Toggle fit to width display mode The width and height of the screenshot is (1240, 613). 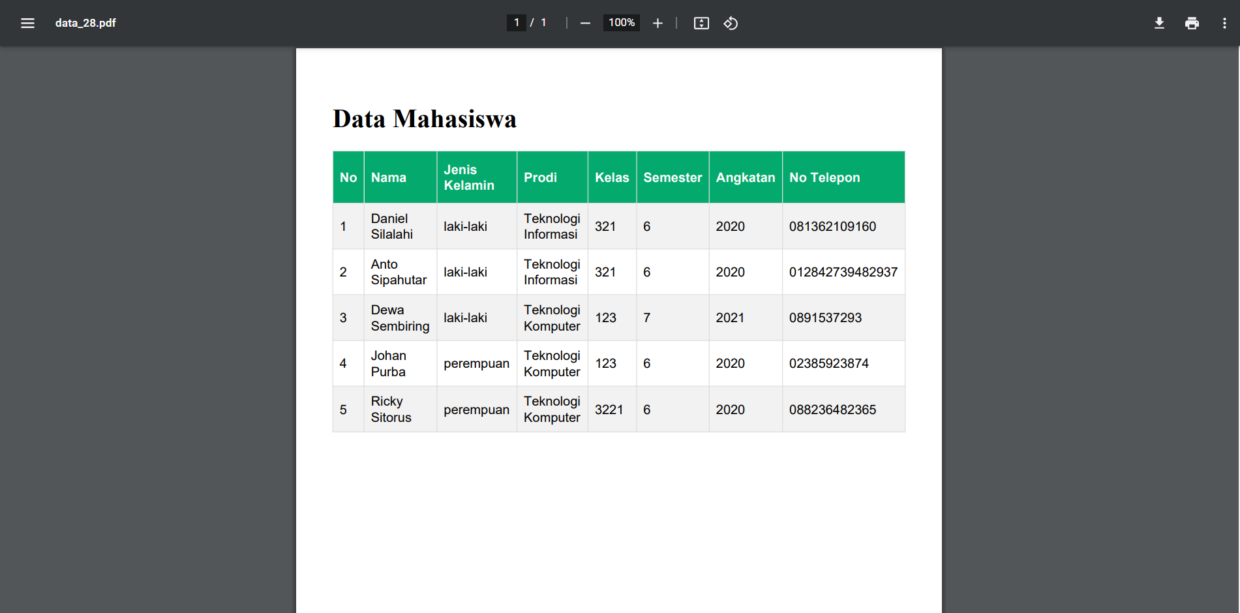coord(701,23)
